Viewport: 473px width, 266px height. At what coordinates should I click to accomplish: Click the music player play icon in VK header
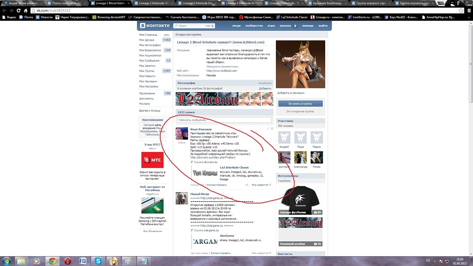(295, 25)
